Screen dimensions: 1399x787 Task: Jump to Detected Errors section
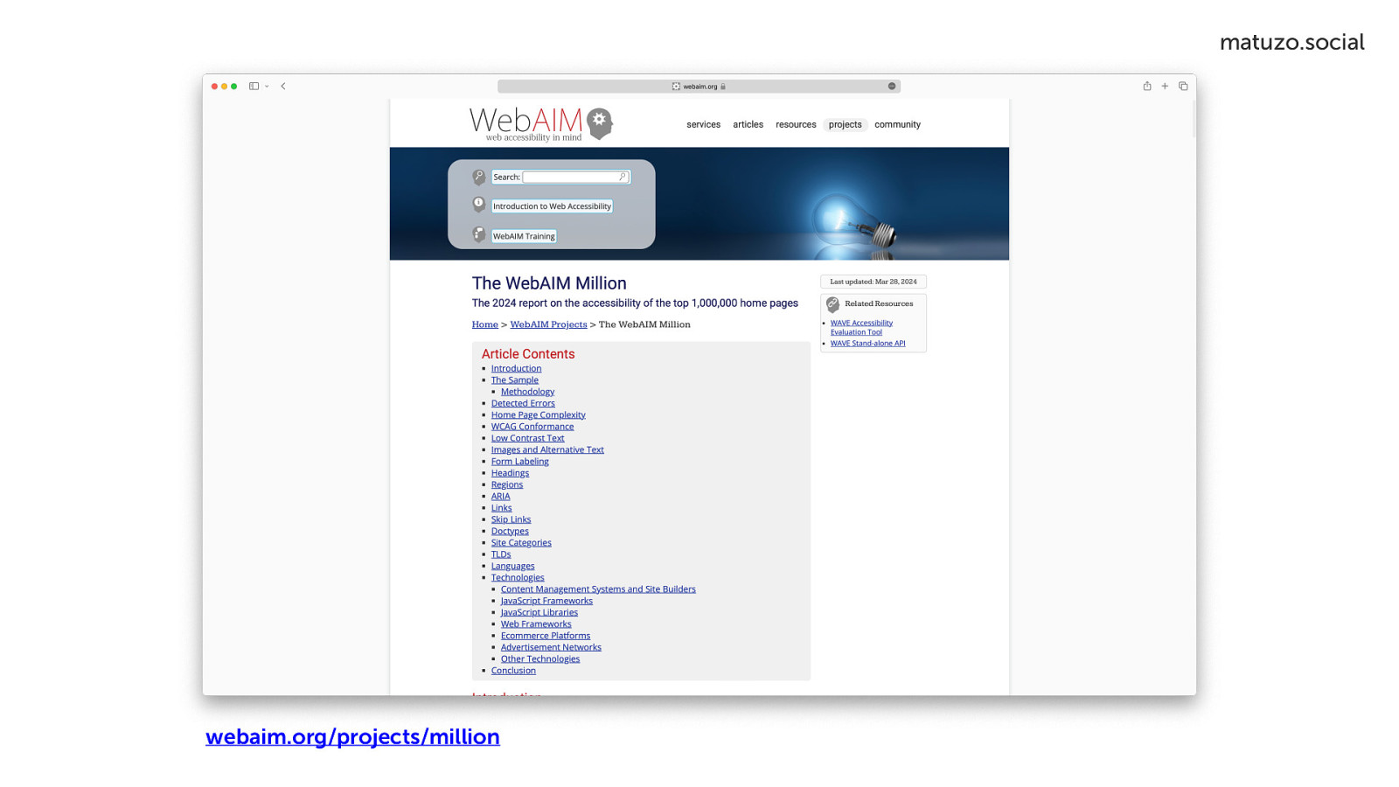(x=523, y=403)
